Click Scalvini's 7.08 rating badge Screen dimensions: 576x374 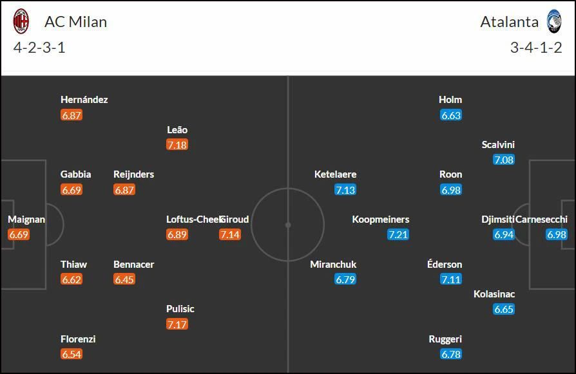(504, 160)
